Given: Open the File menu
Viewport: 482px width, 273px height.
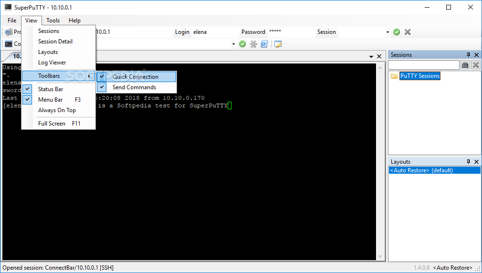Looking at the screenshot, I should (x=12, y=21).
